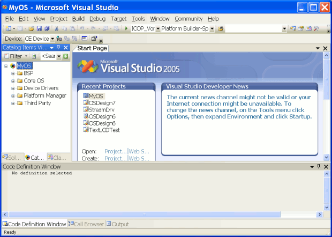Open the Community menu
This screenshot has height=237, width=332.
pyautogui.click(x=188, y=19)
